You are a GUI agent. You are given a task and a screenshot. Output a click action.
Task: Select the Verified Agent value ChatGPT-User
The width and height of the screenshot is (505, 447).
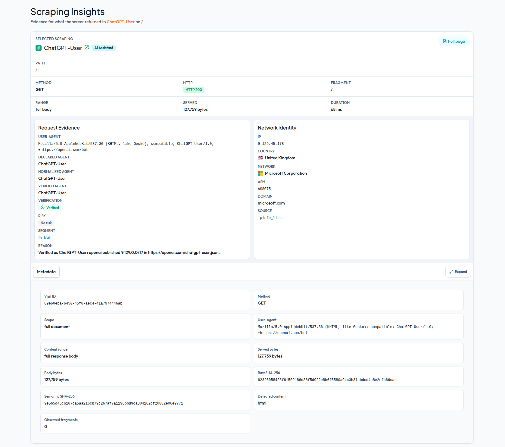(52, 193)
